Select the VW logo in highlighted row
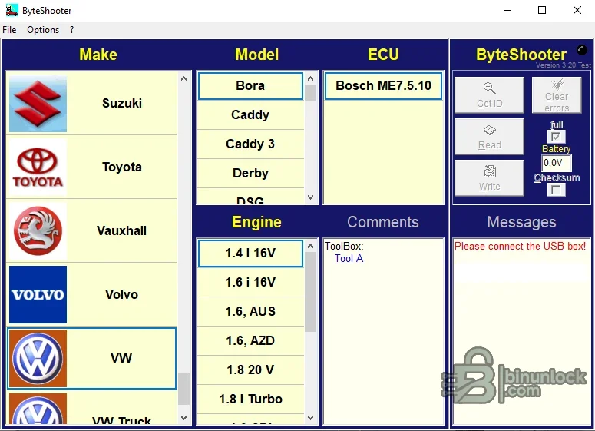Screen dimensions: 595x431 (x=38, y=358)
